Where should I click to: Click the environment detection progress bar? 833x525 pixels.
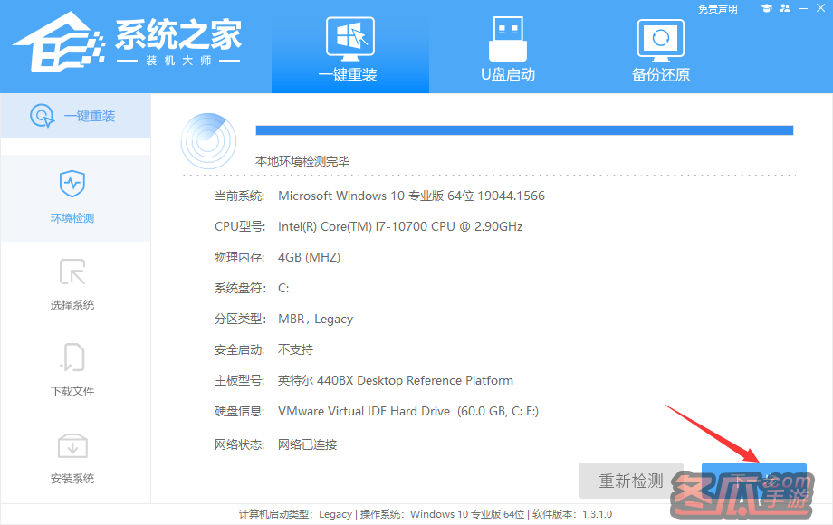tap(524, 130)
